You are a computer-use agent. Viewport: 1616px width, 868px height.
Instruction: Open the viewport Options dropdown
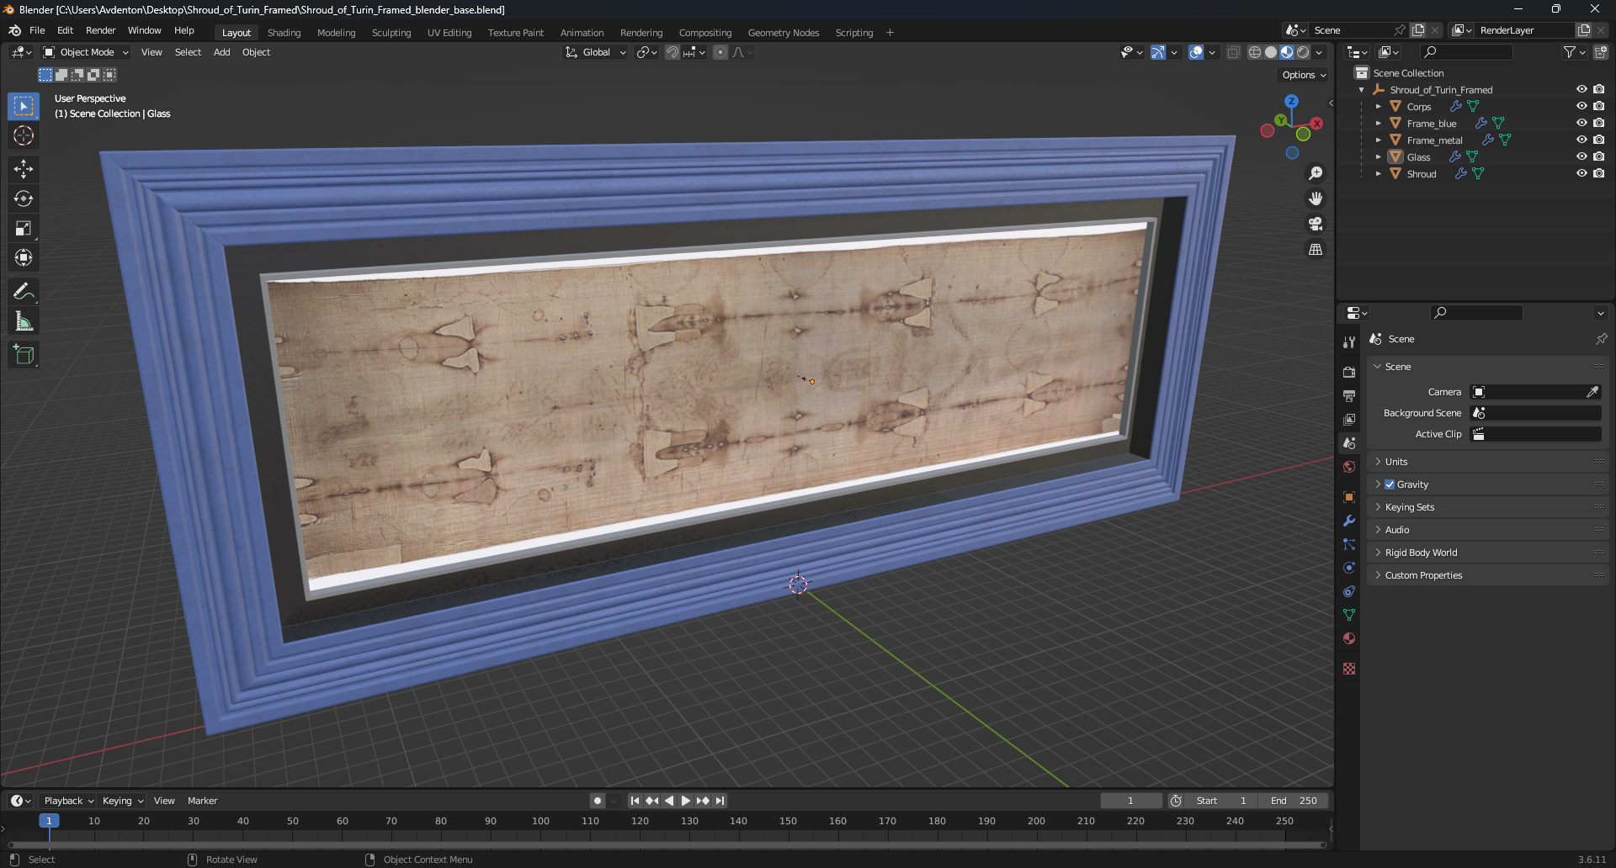(x=1304, y=75)
